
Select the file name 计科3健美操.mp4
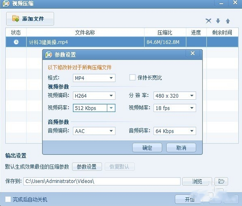click(49, 42)
